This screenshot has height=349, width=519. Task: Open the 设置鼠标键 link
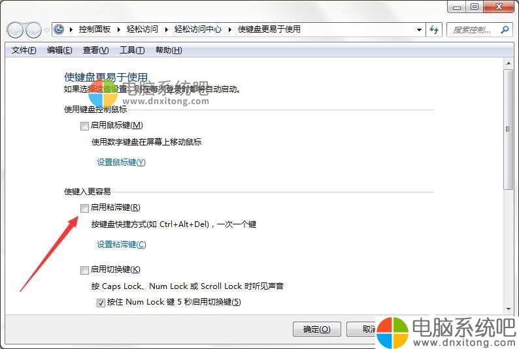pyautogui.click(x=121, y=162)
